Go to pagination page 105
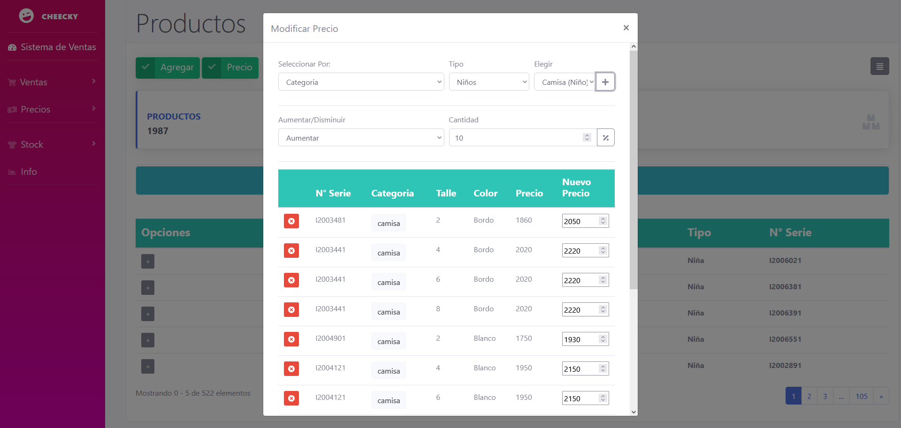This screenshot has width=901, height=428. coord(862,396)
